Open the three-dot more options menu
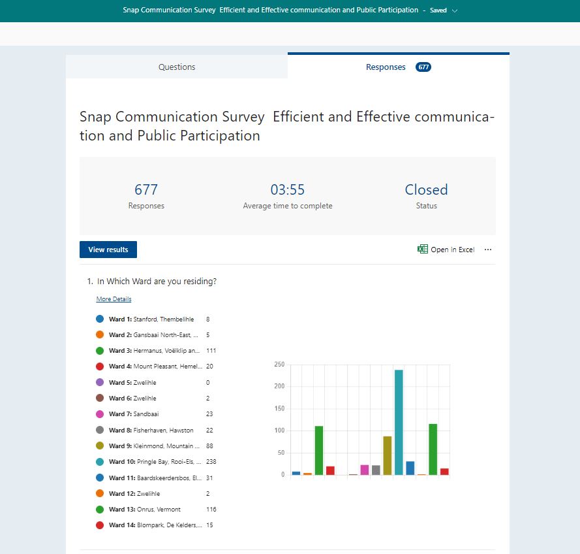Image resolution: width=580 pixels, height=554 pixels. (x=488, y=250)
